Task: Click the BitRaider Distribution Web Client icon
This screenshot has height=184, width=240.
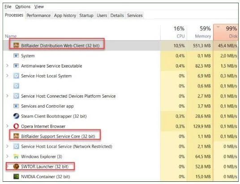Action: click(x=16, y=46)
